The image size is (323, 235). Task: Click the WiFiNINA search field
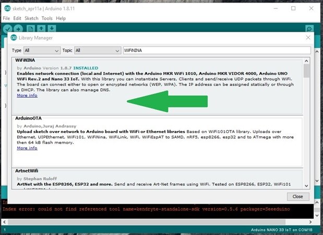tap(217, 50)
